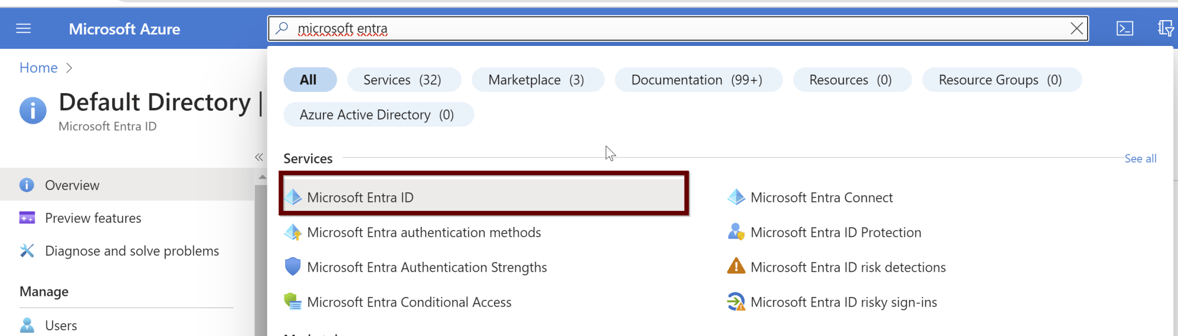
Task: Open directory and subscription filter icon
Action: click(1165, 28)
